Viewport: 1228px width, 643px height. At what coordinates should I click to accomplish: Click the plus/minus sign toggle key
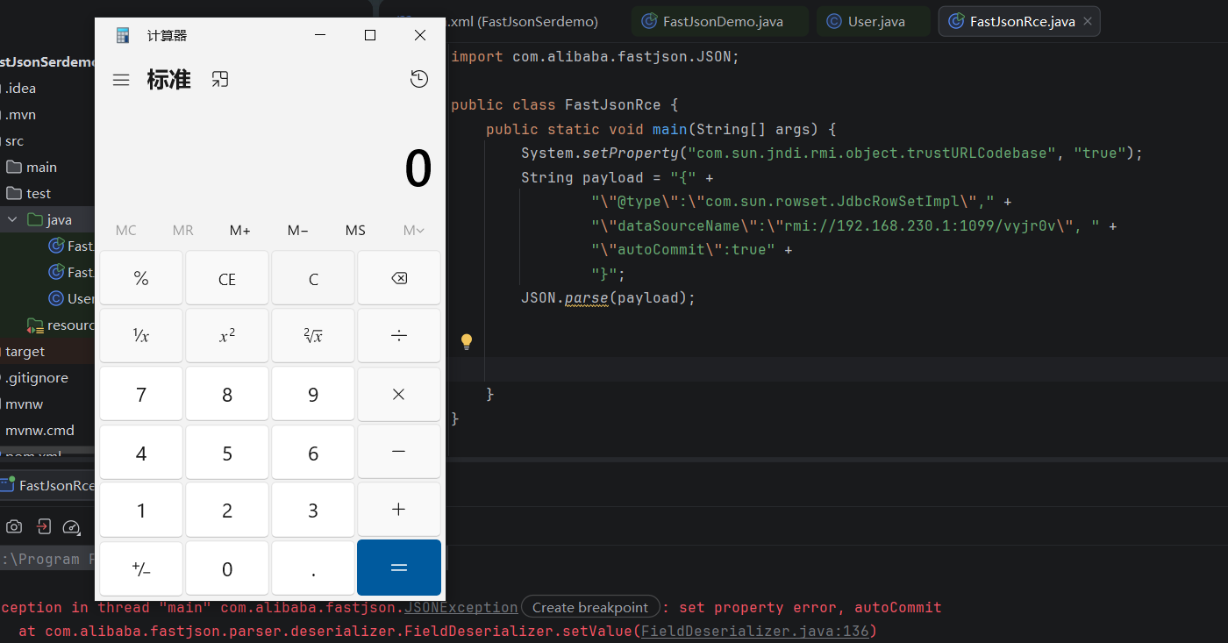(141, 568)
